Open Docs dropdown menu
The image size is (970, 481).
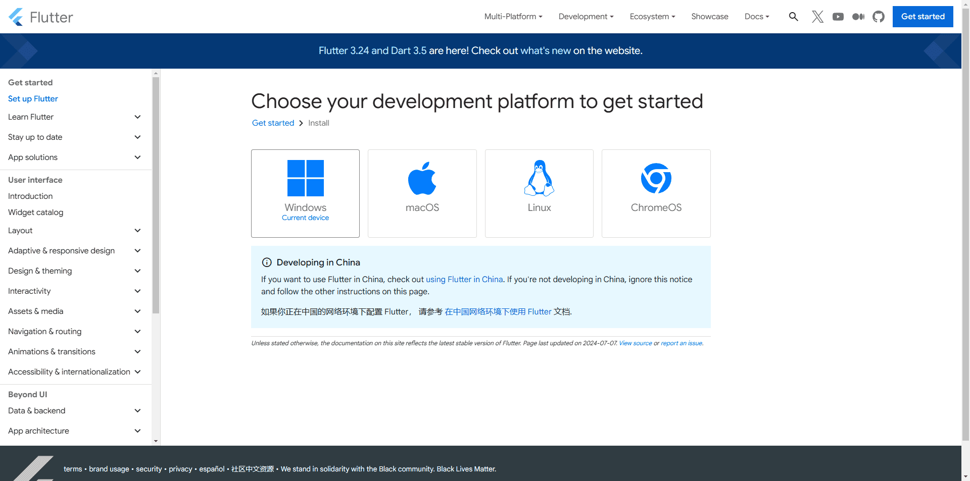tap(757, 17)
